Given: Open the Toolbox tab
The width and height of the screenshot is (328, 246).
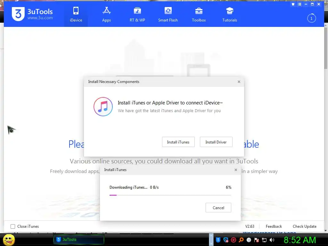Looking at the screenshot, I should 199,14.
